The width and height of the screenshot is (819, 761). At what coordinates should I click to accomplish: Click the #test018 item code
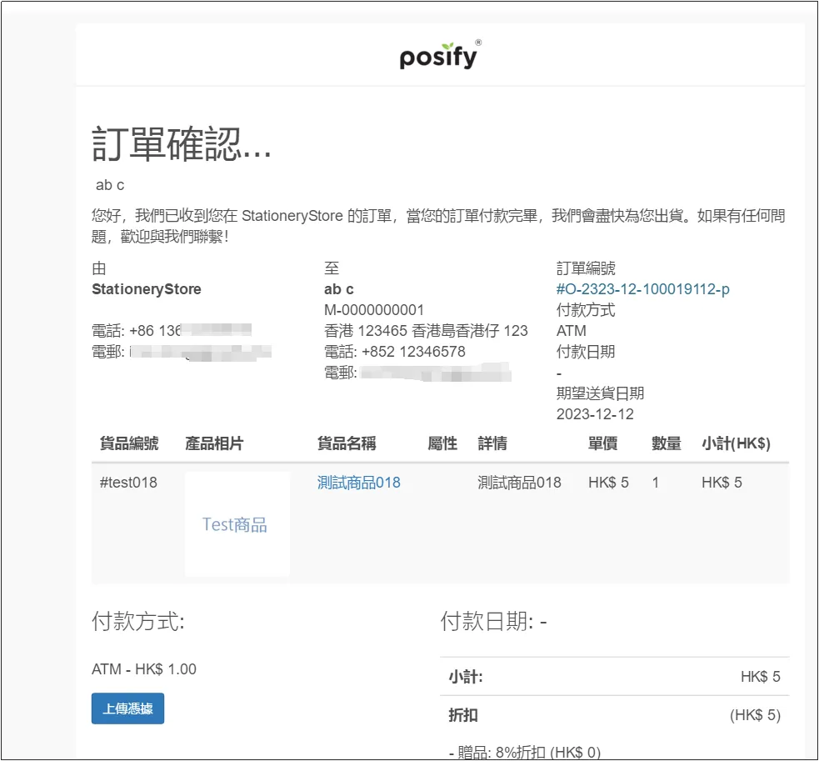click(x=128, y=482)
